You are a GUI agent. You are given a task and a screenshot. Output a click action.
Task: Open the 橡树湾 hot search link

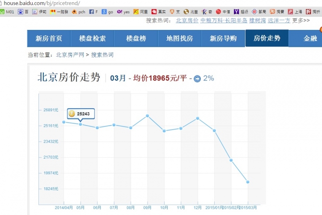point(257,21)
